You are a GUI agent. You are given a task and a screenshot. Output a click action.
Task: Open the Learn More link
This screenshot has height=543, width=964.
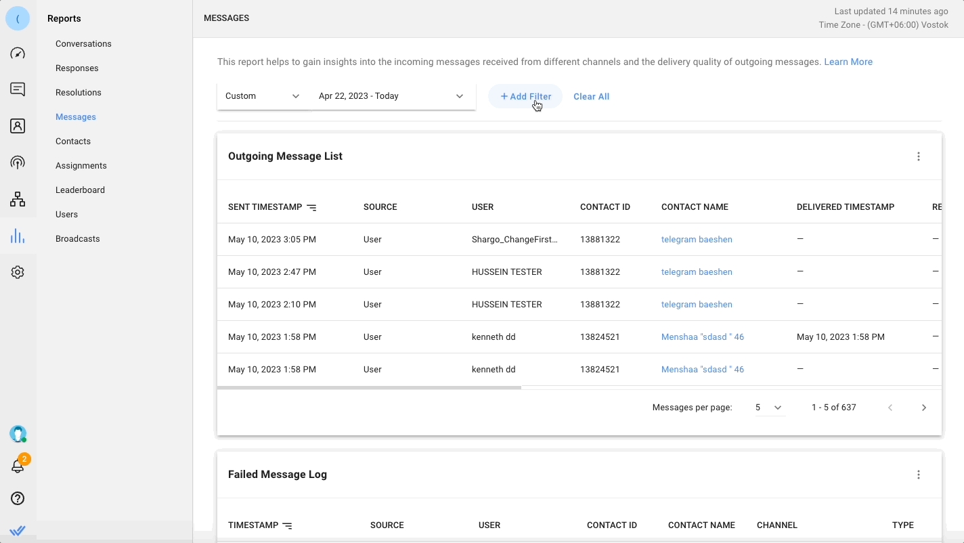pyautogui.click(x=848, y=62)
